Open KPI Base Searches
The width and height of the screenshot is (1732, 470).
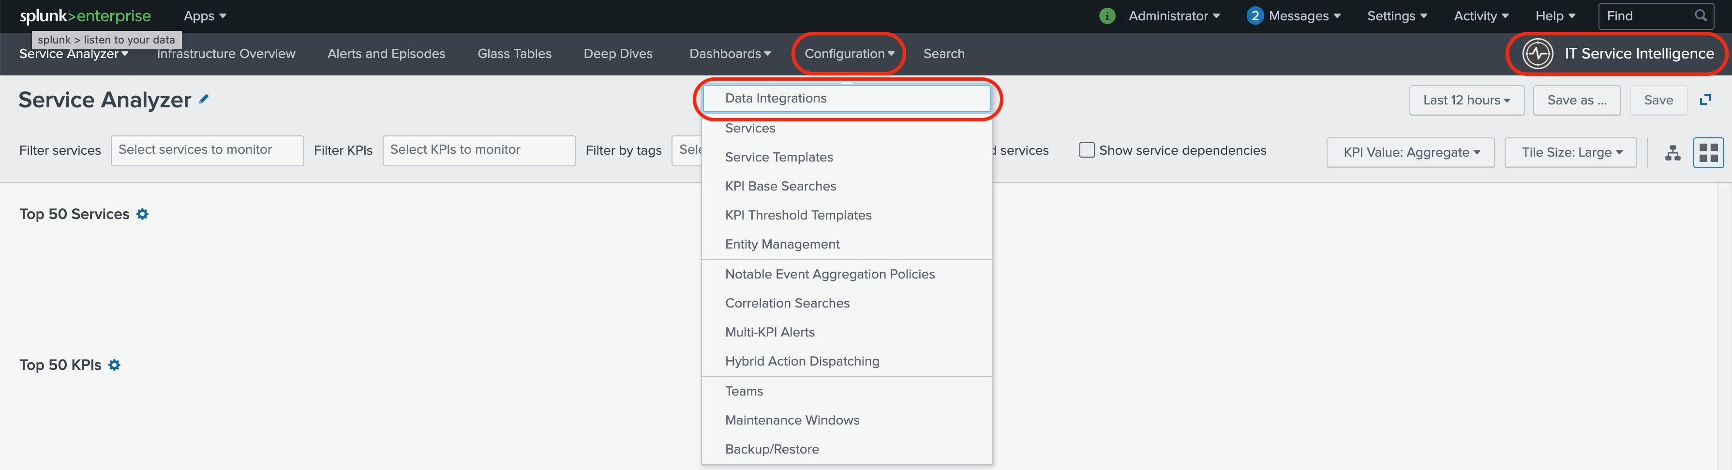click(847, 186)
